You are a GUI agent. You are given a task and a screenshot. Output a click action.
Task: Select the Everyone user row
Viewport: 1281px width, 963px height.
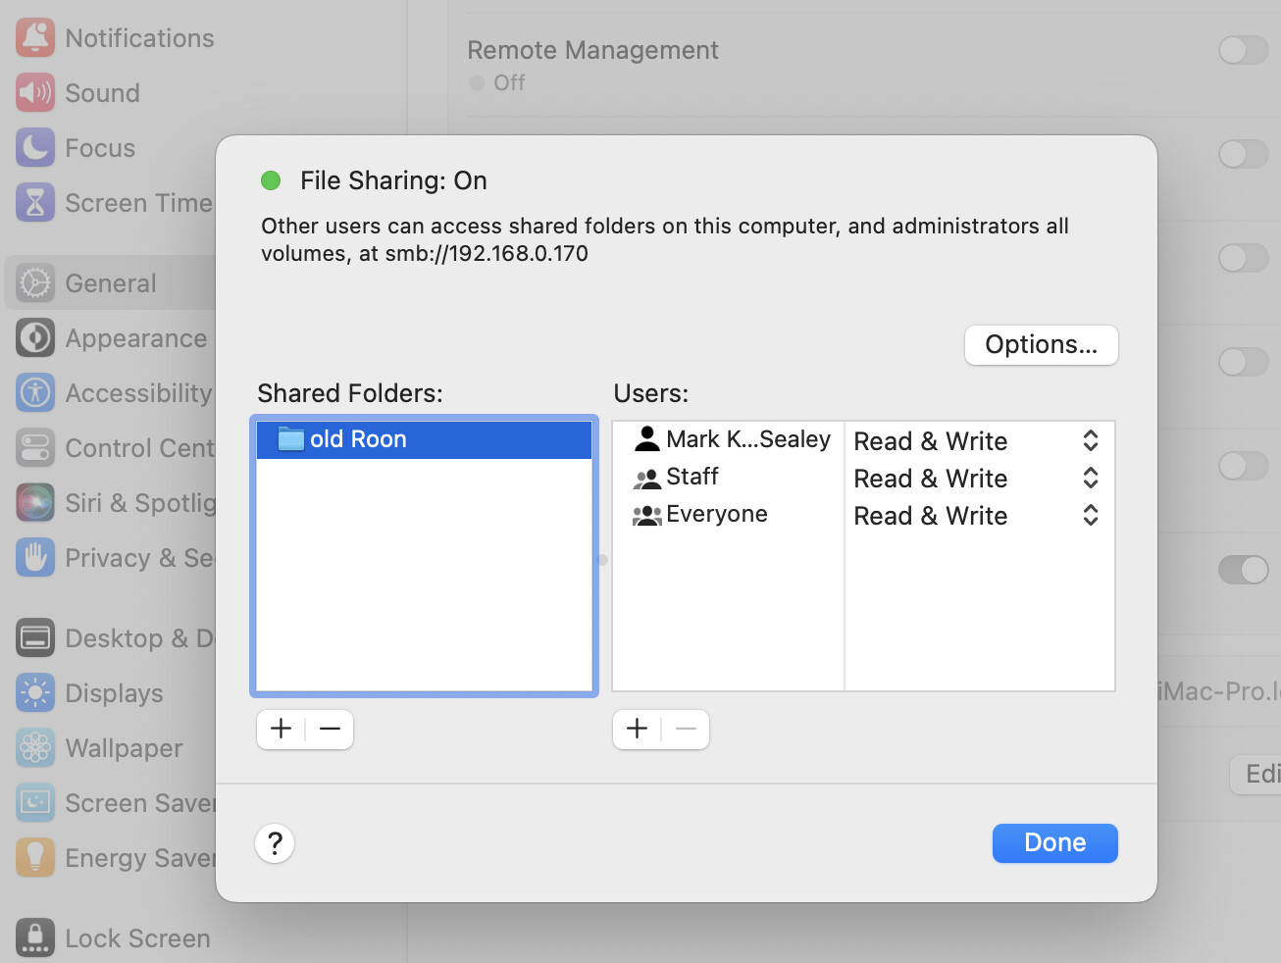tap(716, 515)
